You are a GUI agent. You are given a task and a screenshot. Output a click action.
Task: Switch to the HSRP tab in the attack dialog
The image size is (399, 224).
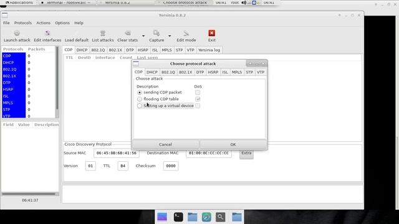coord(213,72)
